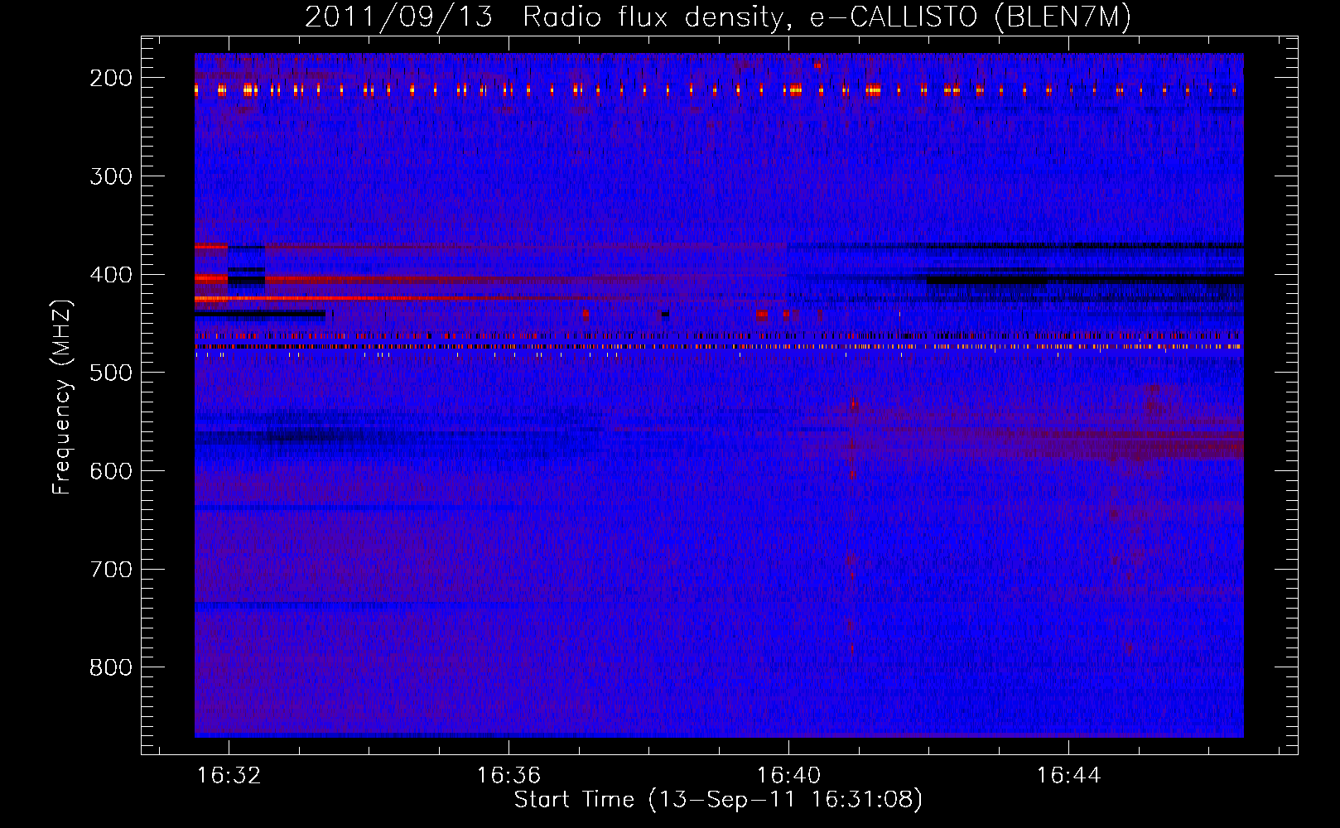This screenshot has width=1340, height=828.
Task: Click the 400 frequency tick label
Action: 110,275
